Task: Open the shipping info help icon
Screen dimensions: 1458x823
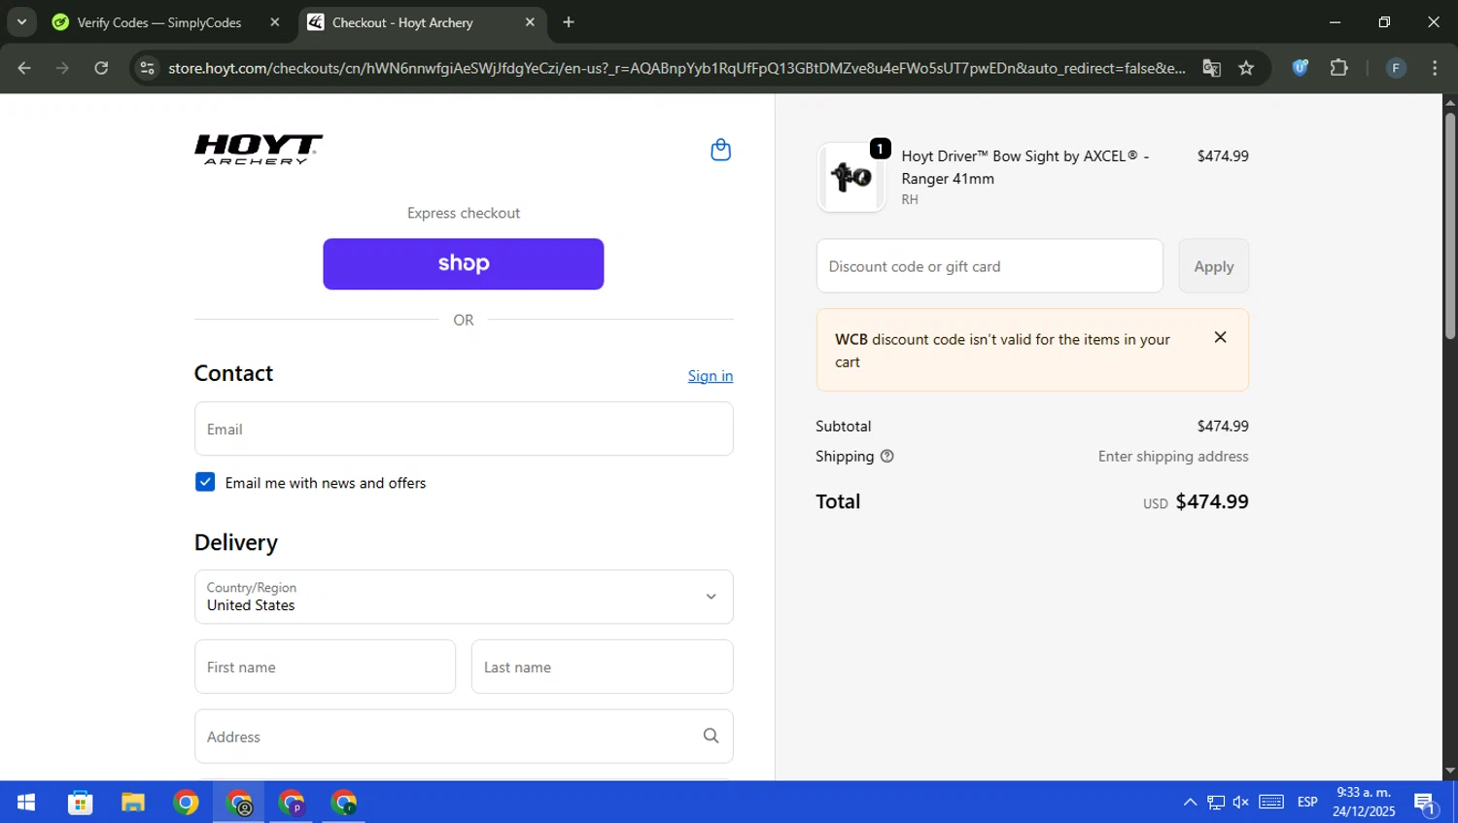Action: click(x=886, y=456)
